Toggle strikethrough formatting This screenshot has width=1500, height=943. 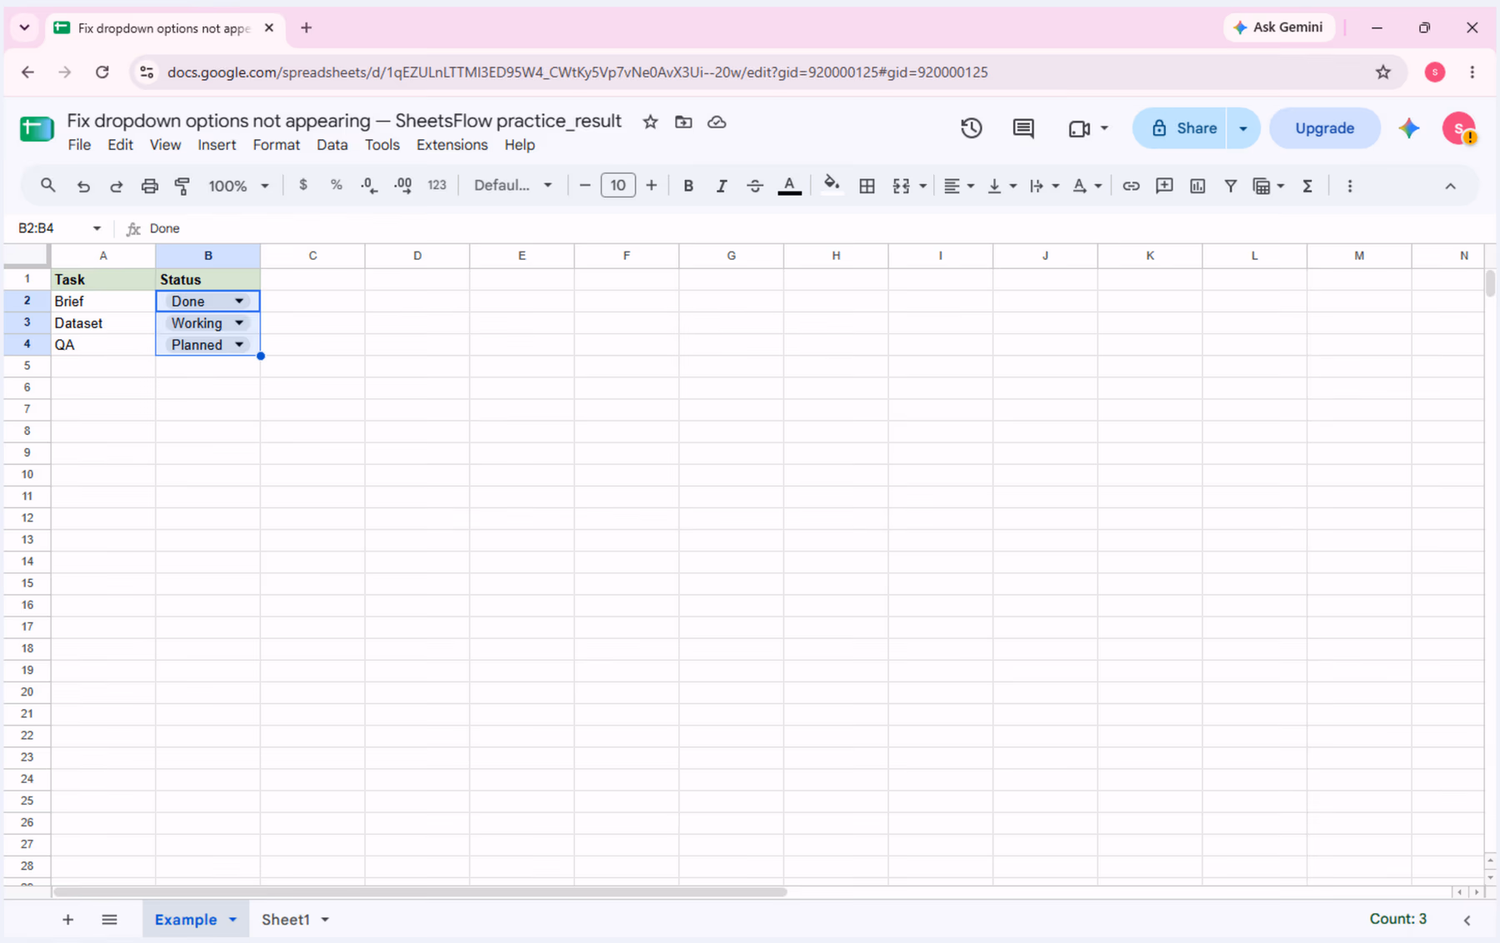[755, 186]
